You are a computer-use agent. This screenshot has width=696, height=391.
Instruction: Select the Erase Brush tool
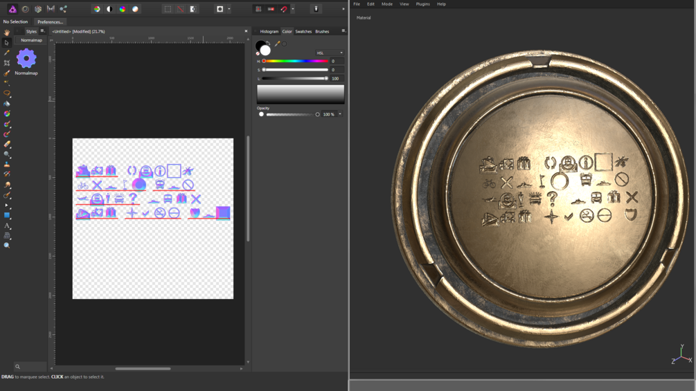7,144
